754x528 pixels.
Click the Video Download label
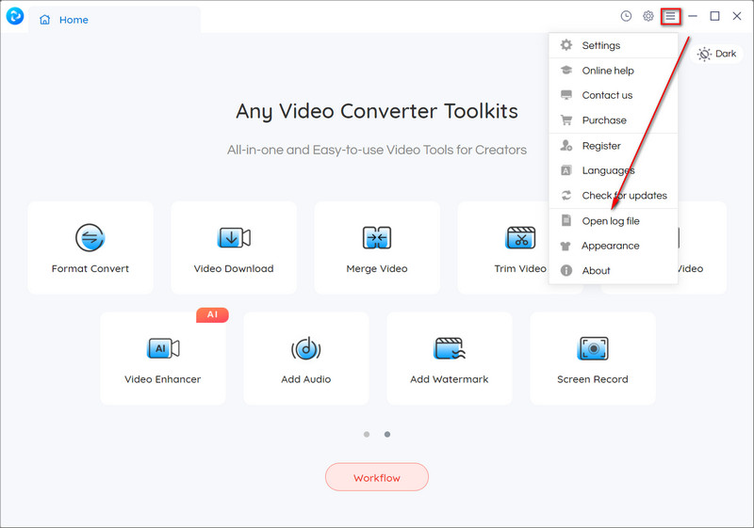tap(234, 269)
